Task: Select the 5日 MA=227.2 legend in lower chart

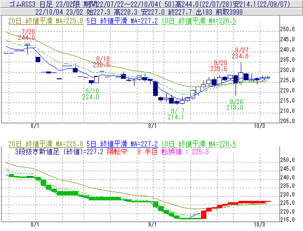Action: click(x=122, y=144)
